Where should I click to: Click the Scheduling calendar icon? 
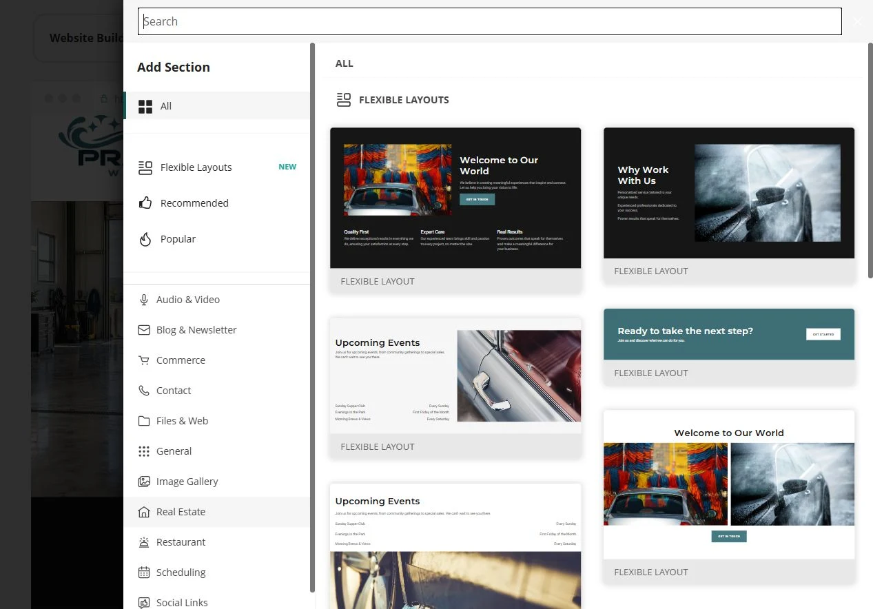[144, 572]
